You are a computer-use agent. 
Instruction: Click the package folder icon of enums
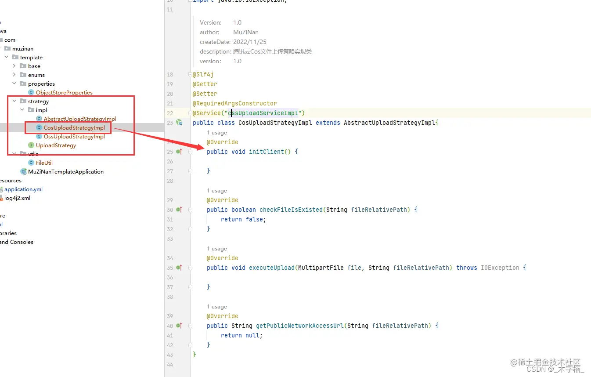(23, 75)
